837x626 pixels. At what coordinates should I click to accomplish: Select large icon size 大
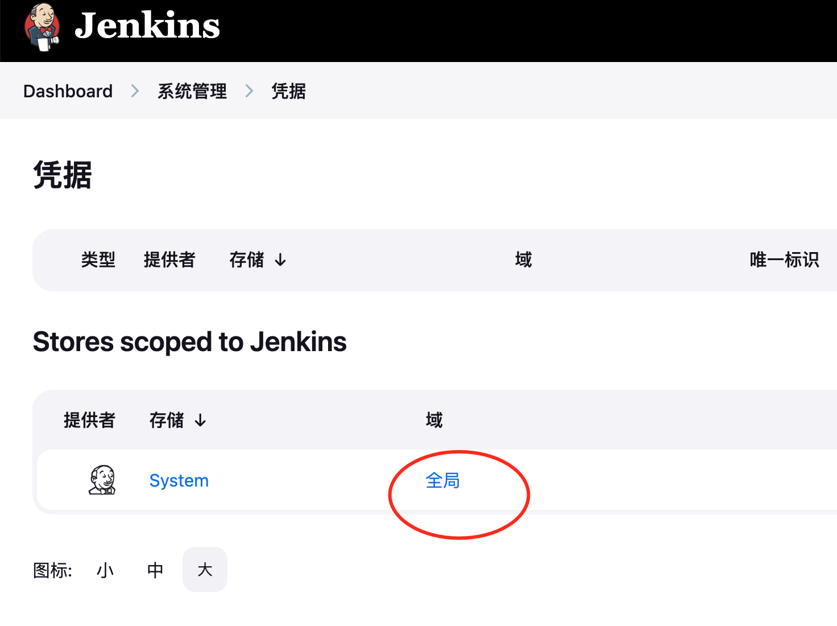[205, 570]
